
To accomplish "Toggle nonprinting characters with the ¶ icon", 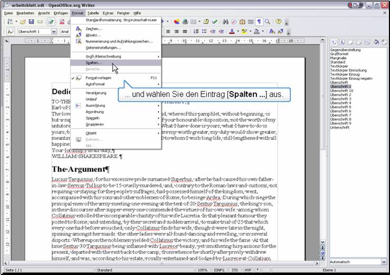I will tap(259, 22).
